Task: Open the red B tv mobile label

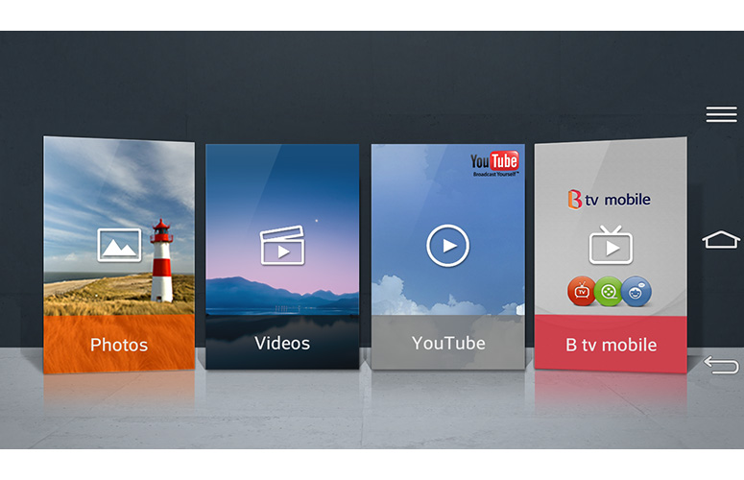Action: (611, 345)
